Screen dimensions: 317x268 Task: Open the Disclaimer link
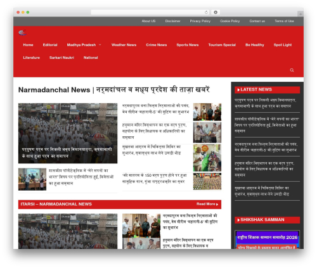pos(172,21)
